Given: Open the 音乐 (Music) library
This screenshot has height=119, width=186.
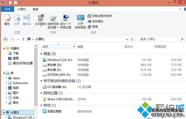Looking at the screenshot, I should (x=16, y=103).
